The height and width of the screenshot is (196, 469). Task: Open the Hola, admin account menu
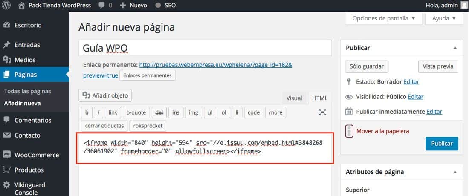(x=446, y=6)
